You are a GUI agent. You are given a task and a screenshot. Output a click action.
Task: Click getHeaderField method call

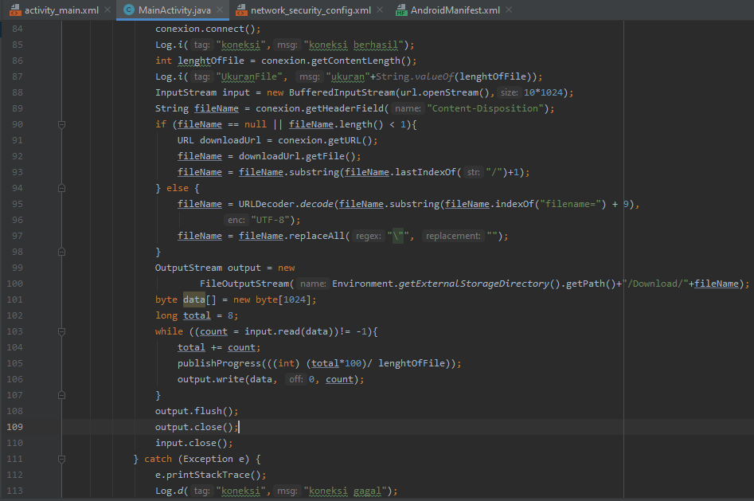tap(345, 108)
